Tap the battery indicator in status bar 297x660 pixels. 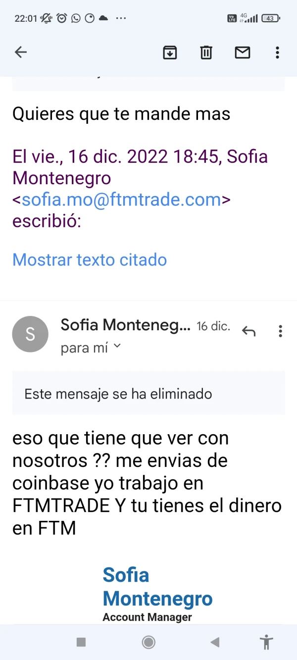pos(270,18)
